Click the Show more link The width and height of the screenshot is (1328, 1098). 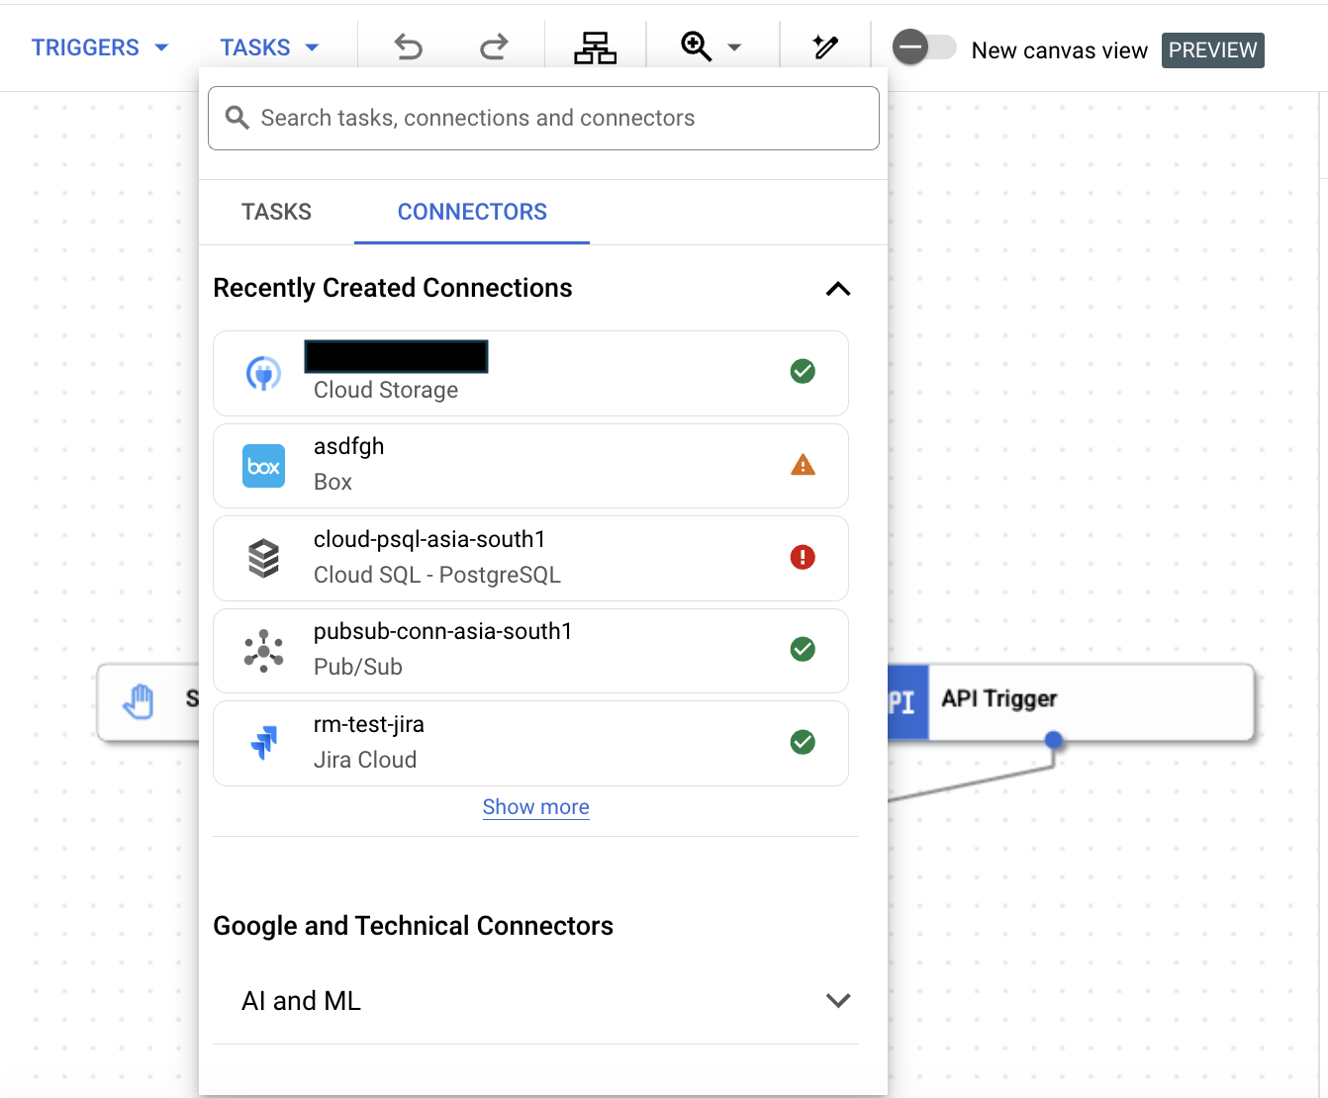pyautogui.click(x=535, y=807)
